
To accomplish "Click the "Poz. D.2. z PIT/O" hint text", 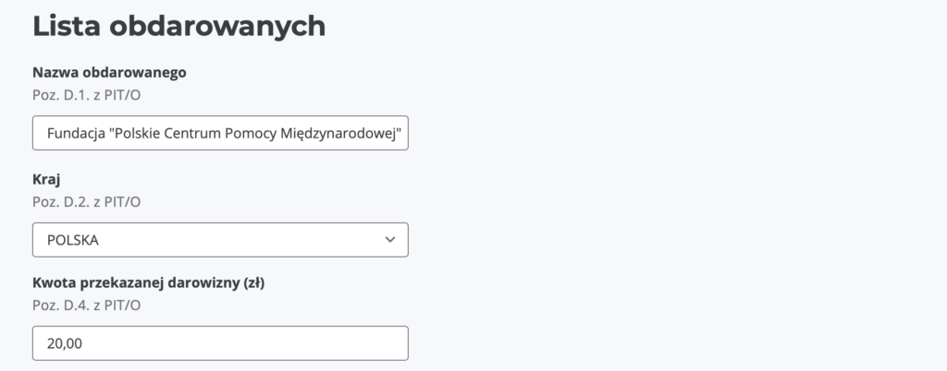I will point(86,200).
